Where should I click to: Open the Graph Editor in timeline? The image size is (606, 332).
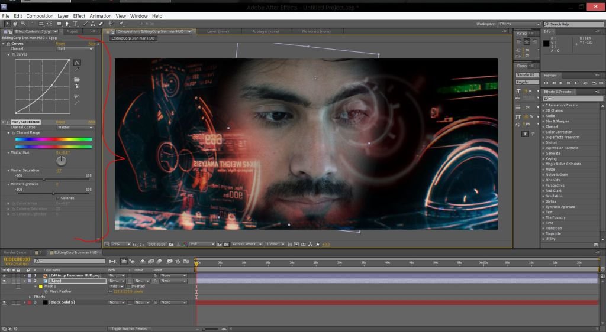click(186, 262)
